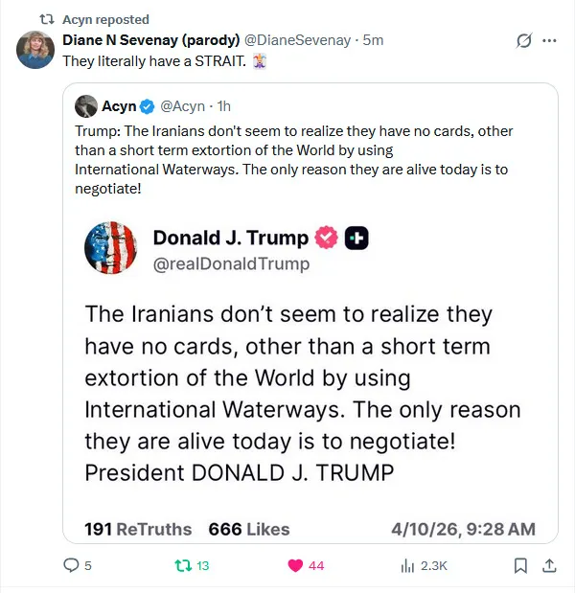Screen dimensions: 575x593
Task: Open the view analytics bar-chart icon
Action: (x=408, y=565)
